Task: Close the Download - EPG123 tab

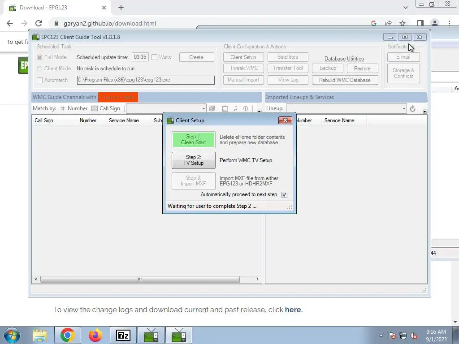Action: 104,8
